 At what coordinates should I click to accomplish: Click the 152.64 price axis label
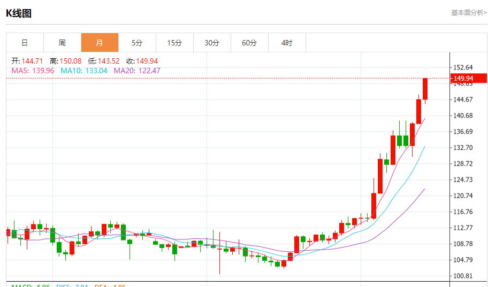[x=462, y=67]
